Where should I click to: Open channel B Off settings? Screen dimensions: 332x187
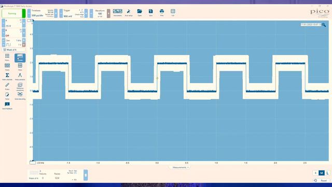click(13, 33)
